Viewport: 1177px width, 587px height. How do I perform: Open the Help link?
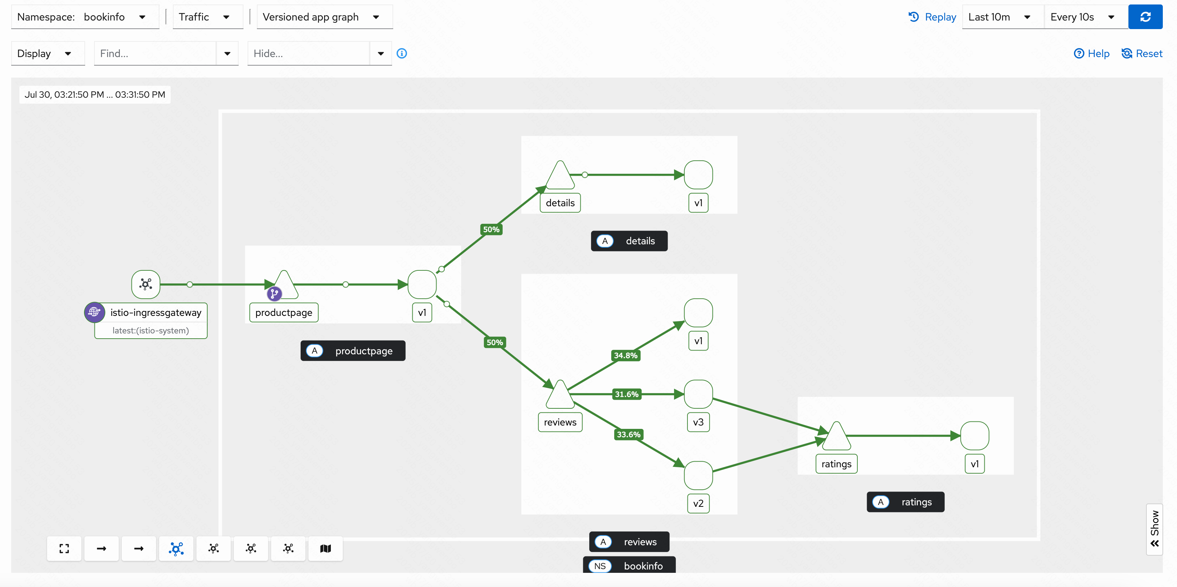click(x=1091, y=53)
